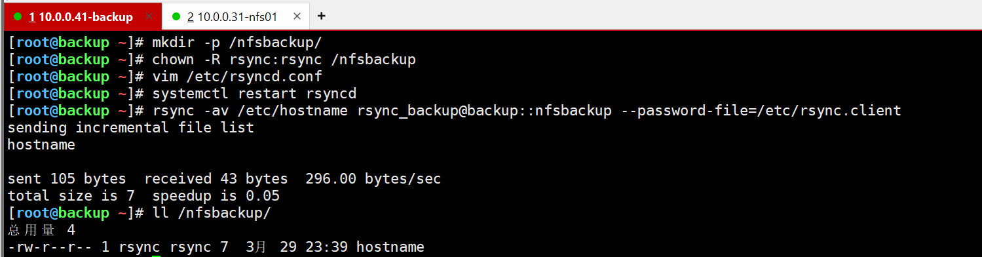The height and width of the screenshot is (257, 982).
Task: Click the green status dot on nfs01 tab
Action: [176, 16]
